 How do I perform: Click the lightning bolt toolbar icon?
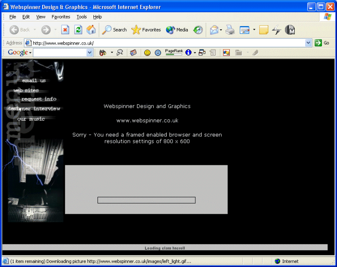tap(276, 30)
